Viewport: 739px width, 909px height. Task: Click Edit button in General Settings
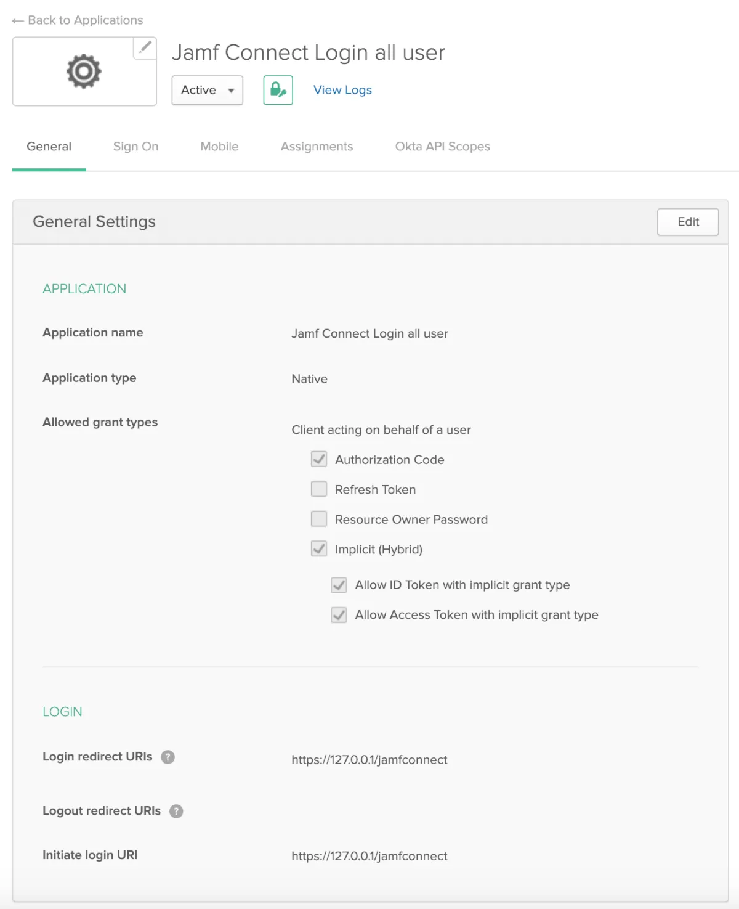coord(687,222)
